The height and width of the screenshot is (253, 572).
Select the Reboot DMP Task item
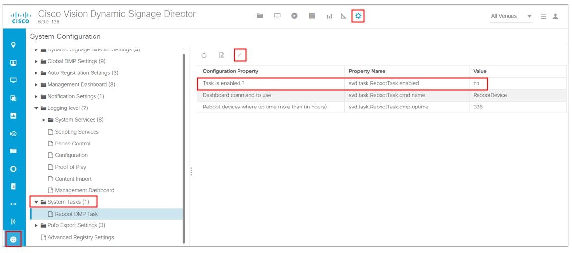coord(106,214)
